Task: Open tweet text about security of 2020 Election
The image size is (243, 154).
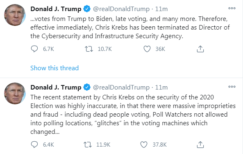Action: [133, 115]
